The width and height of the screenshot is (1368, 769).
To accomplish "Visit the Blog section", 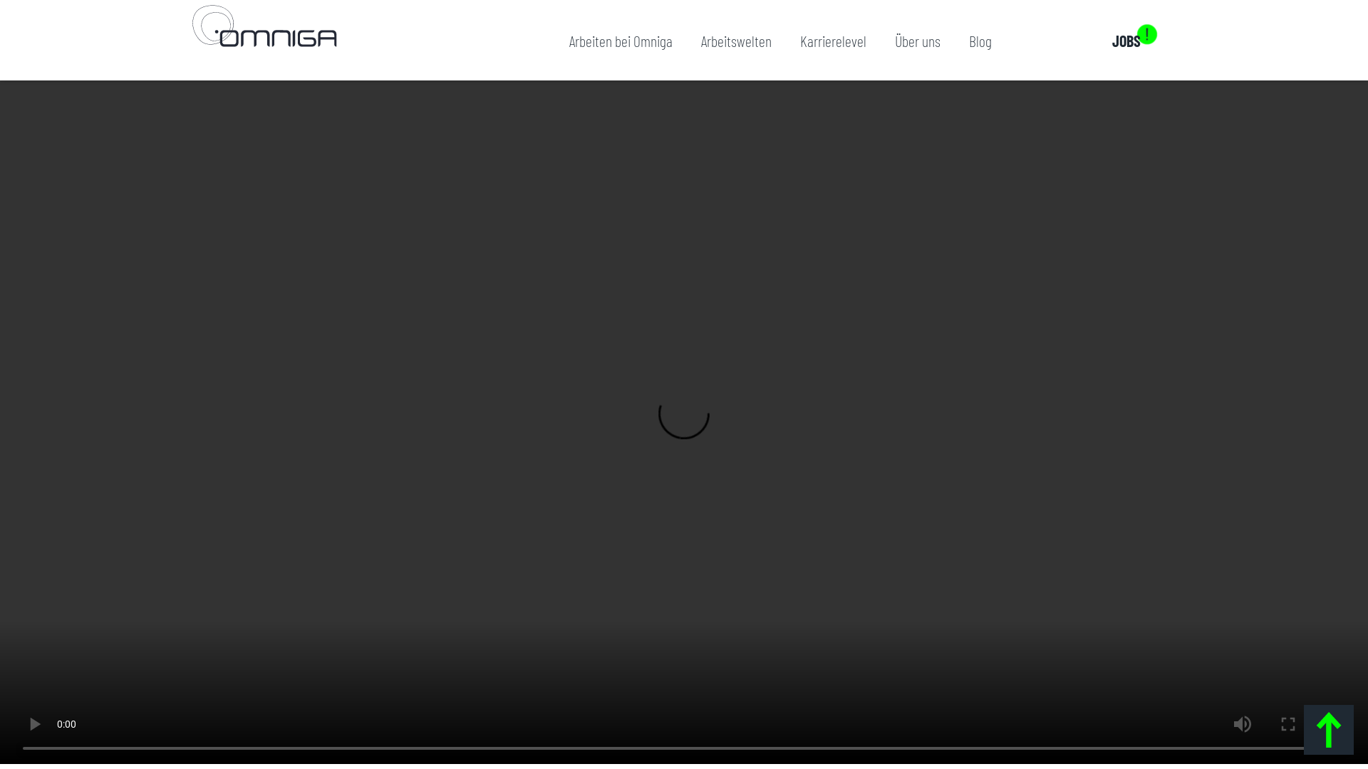I will (x=980, y=41).
